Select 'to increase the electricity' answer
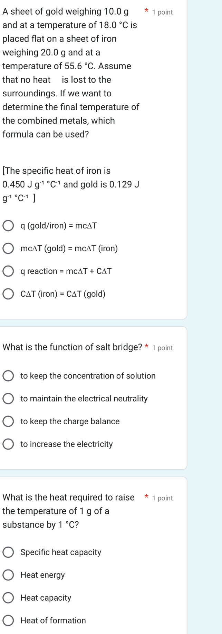 click(x=8, y=444)
